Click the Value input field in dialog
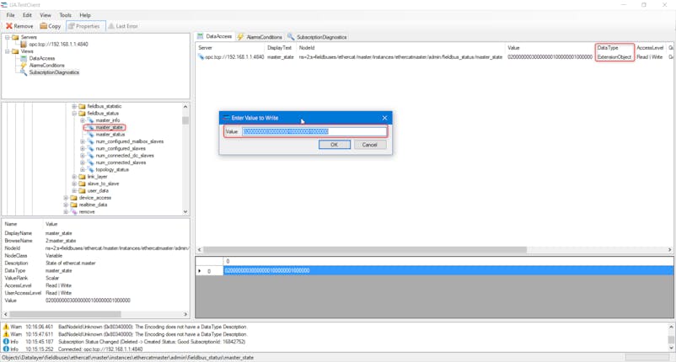676x362 pixels. pos(314,131)
